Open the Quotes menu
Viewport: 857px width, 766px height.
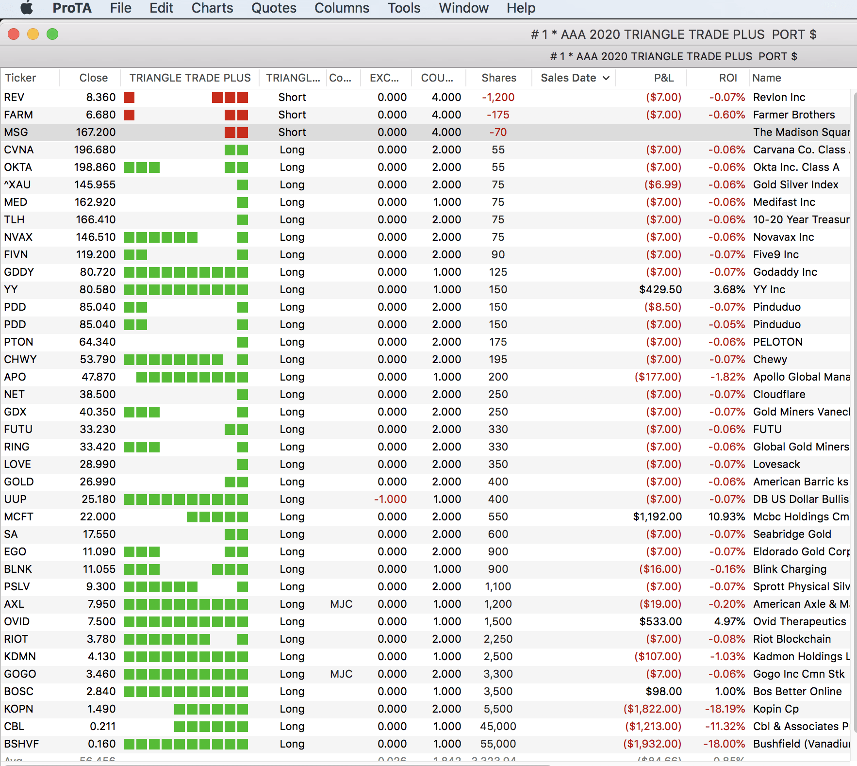tap(274, 8)
